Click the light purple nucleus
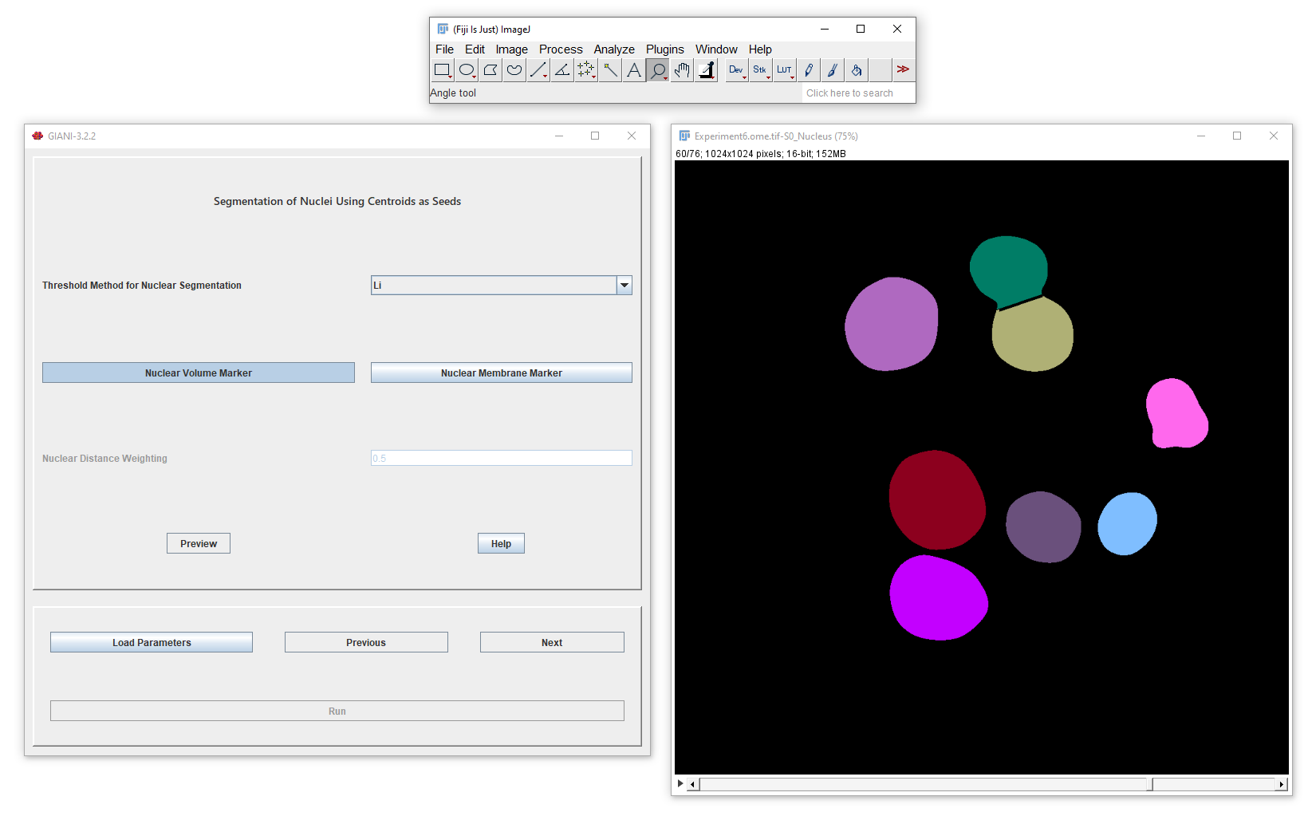This screenshot has height=816, width=1308. (891, 324)
